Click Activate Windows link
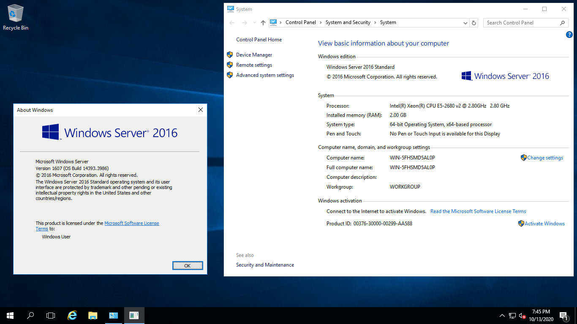This screenshot has height=324, width=577. (544, 224)
